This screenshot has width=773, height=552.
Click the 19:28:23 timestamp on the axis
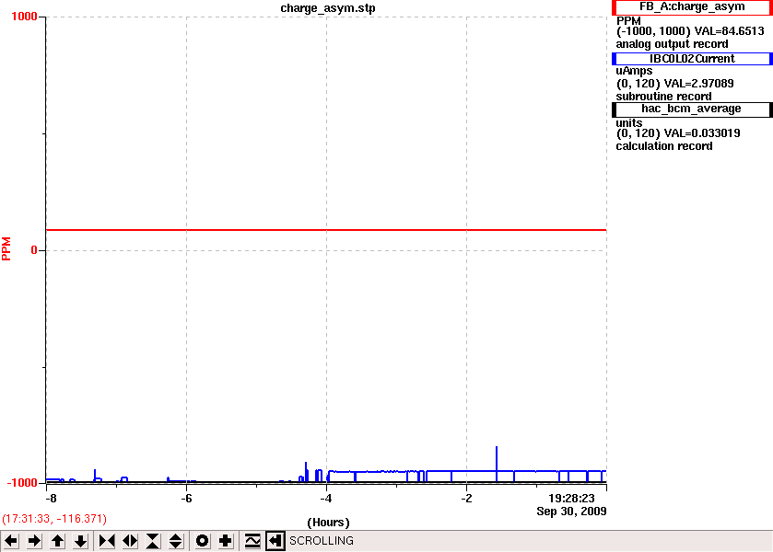pyautogui.click(x=571, y=499)
